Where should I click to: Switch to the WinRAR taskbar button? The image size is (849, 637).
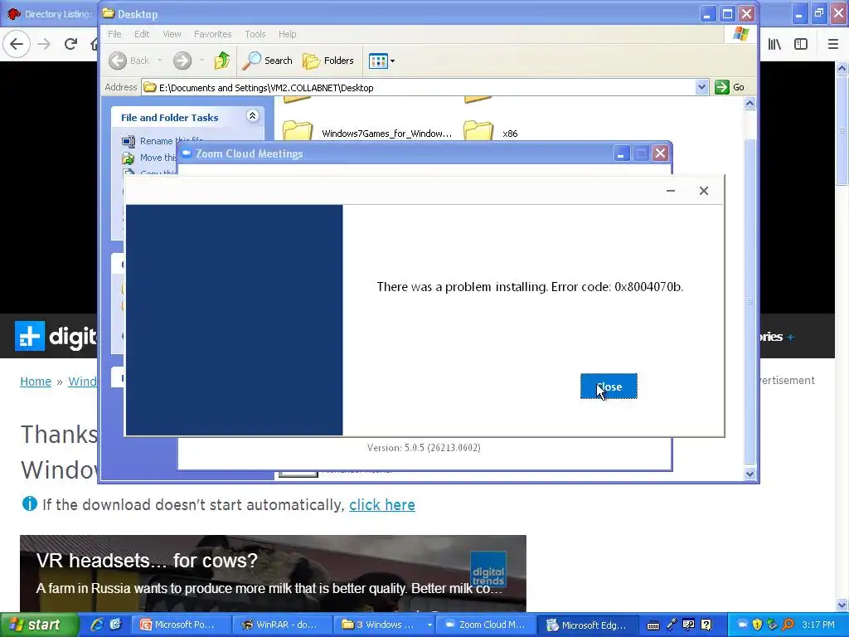(282, 625)
